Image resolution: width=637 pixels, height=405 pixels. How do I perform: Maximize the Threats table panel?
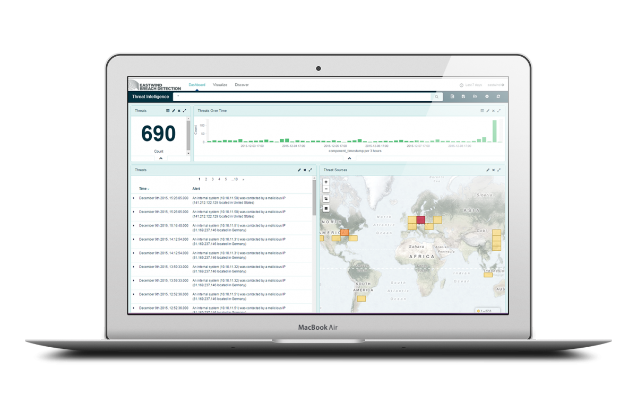pyautogui.click(x=311, y=170)
